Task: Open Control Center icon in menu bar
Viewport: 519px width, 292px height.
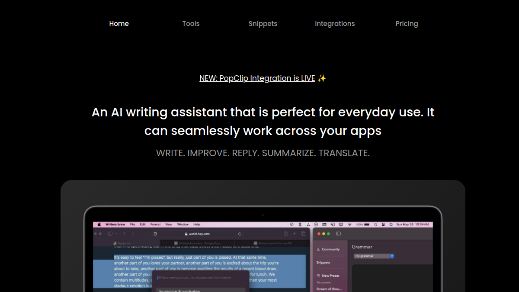Action: click(383, 225)
